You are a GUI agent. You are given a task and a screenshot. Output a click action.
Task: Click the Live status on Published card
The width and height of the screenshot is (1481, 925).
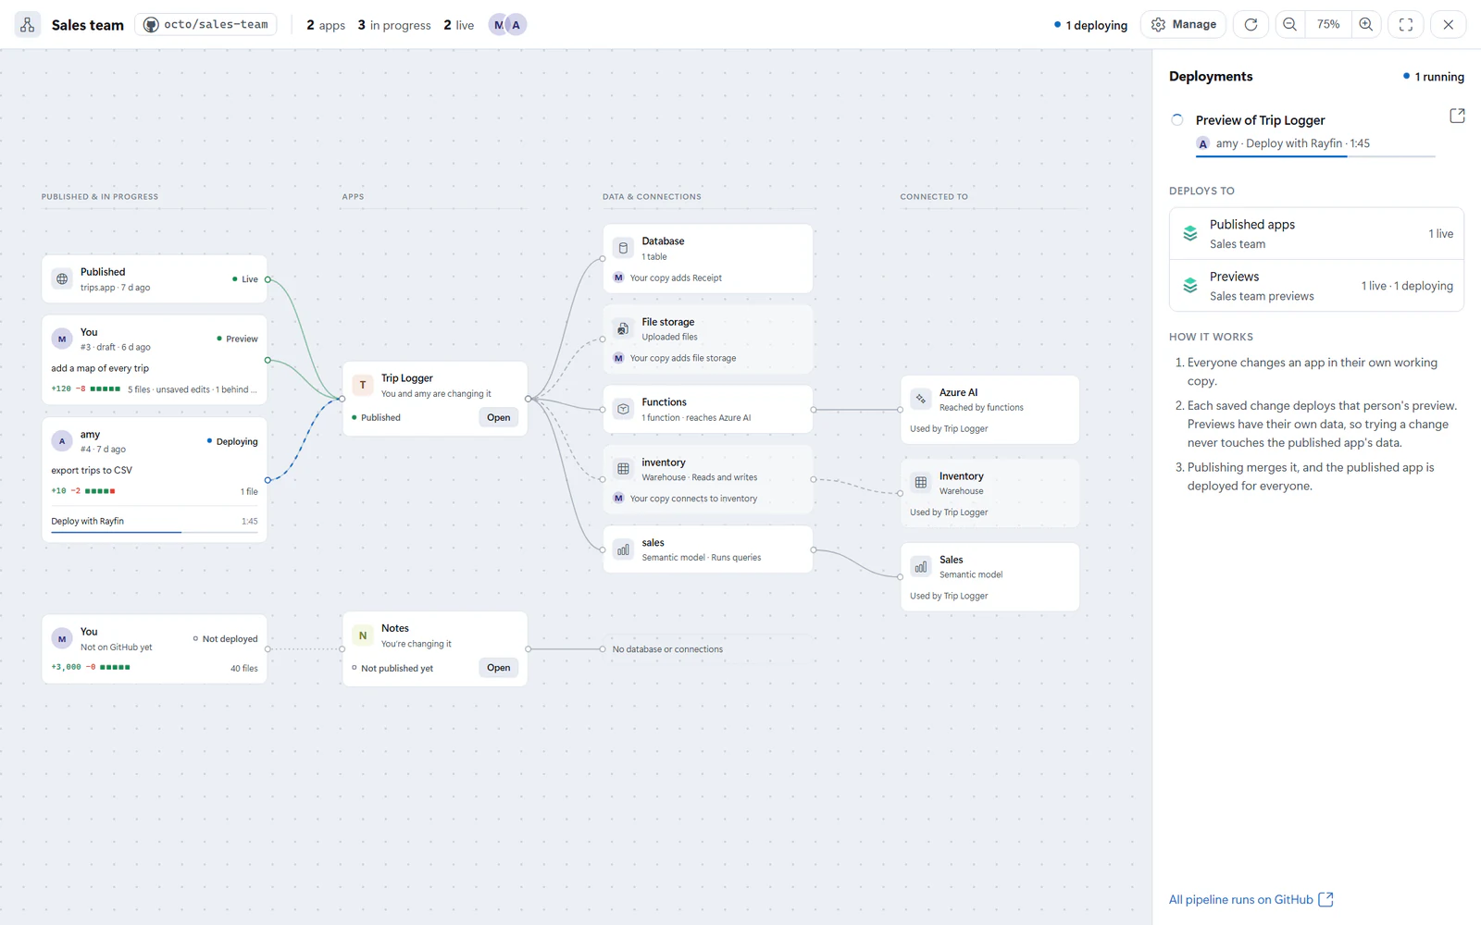point(245,278)
